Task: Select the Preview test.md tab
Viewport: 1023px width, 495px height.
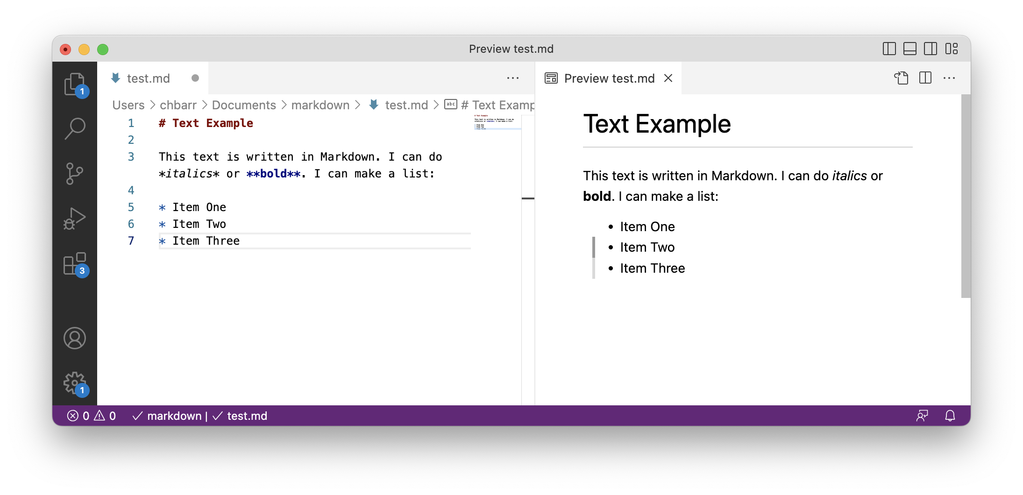Action: [x=609, y=78]
